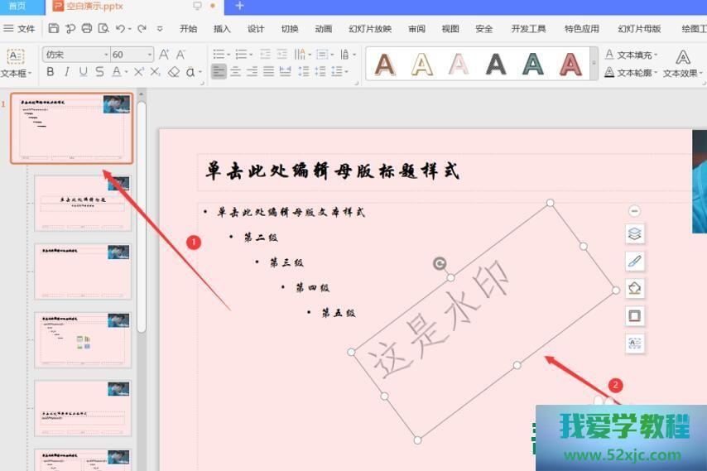The image size is (707, 471).
Task: Open the font name dropdown showing 仿宋
Action: [x=106, y=55]
